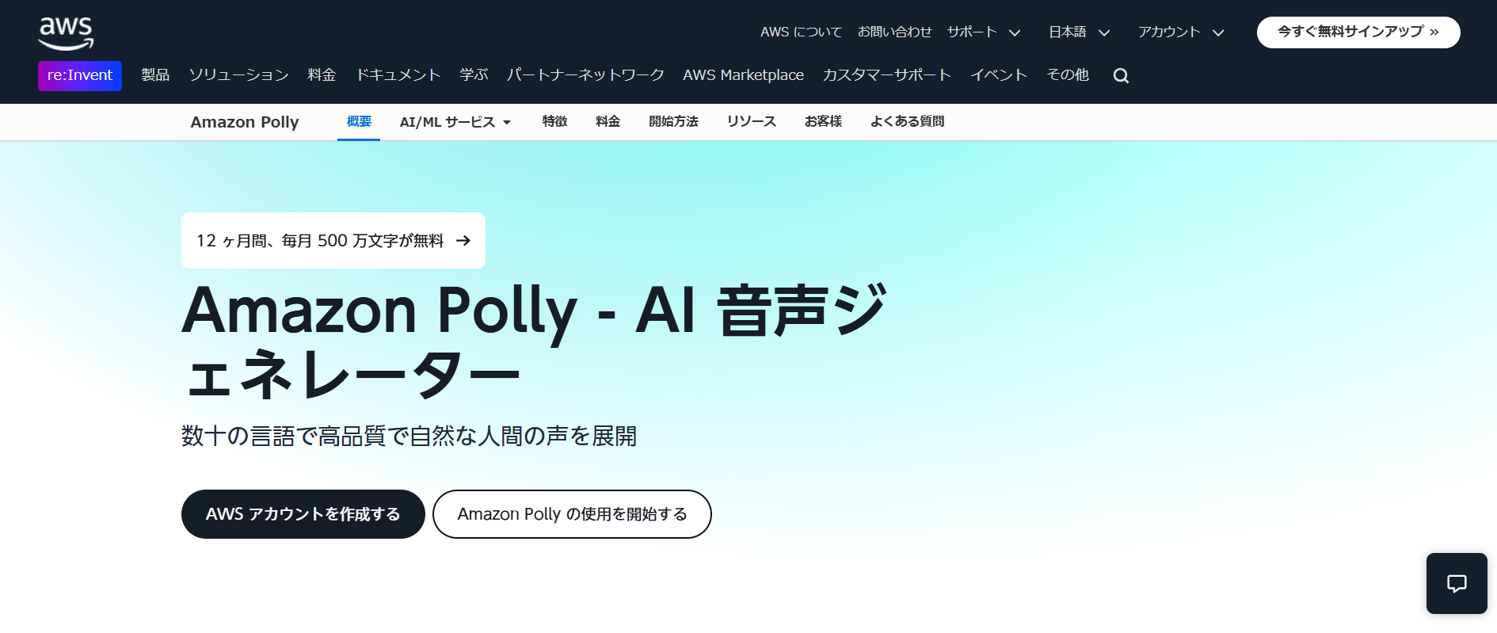Select the よくある質問 tab
Screen dimensions: 1497x633
907,121
